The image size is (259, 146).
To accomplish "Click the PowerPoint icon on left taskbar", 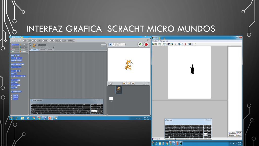I will [50, 118].
